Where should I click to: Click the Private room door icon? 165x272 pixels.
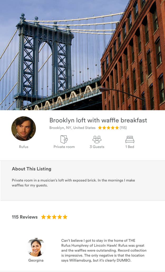pos(64,139)
